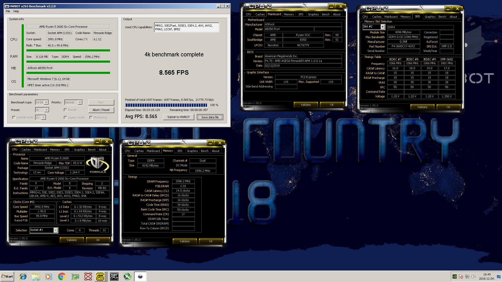Click Validate in Mainboard CPU-Z window
502x282 pixels.
[x=306, y=105]
